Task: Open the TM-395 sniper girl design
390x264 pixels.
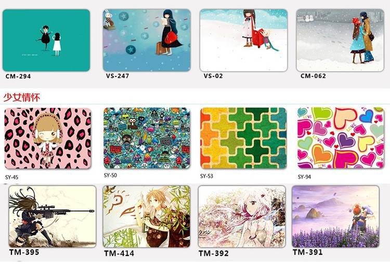Action: pyautogui.click(x=53, y=217)
